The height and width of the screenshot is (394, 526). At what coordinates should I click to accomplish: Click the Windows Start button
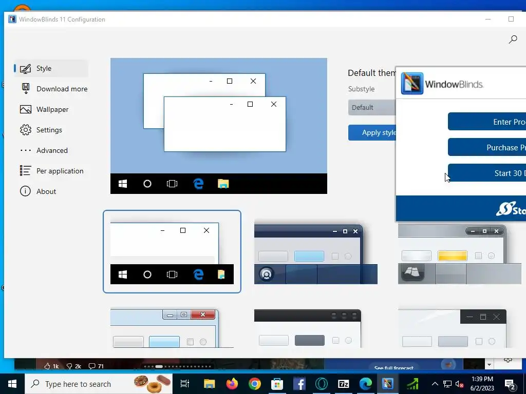click(x=12, y=384)
